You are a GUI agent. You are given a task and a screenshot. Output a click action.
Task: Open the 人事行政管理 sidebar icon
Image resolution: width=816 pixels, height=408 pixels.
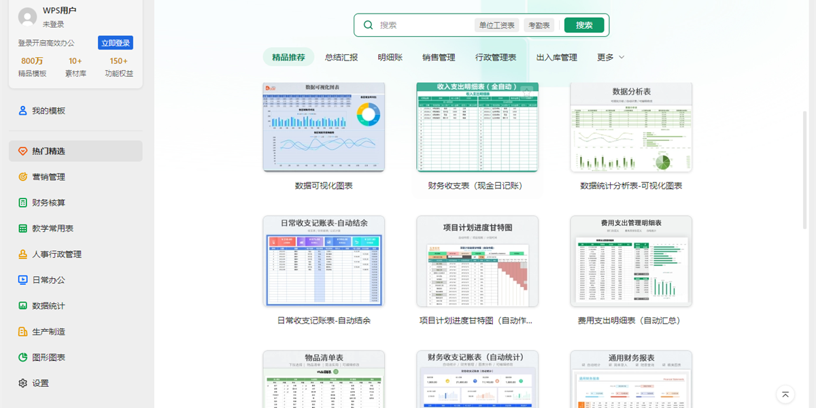(x=22, y=254)
